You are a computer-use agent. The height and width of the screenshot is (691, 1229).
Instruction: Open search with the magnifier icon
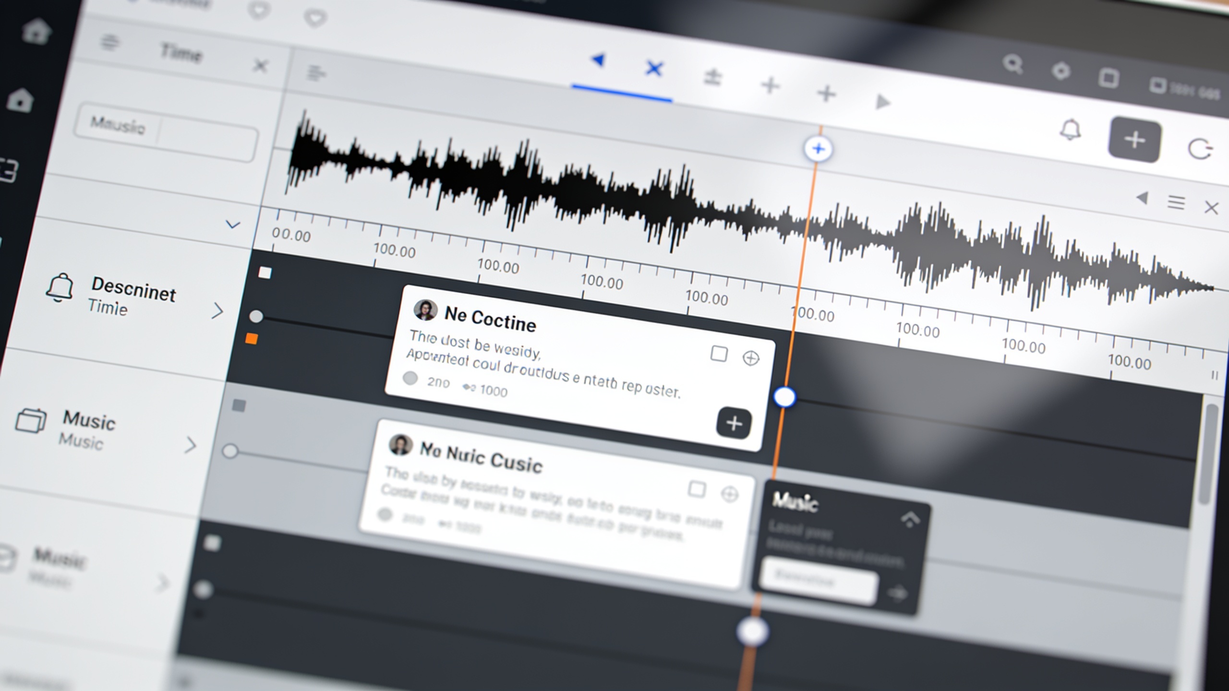click(1012, 64)
